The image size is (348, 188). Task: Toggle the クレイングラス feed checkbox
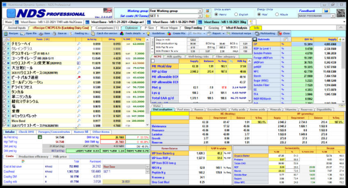(5, 49)
